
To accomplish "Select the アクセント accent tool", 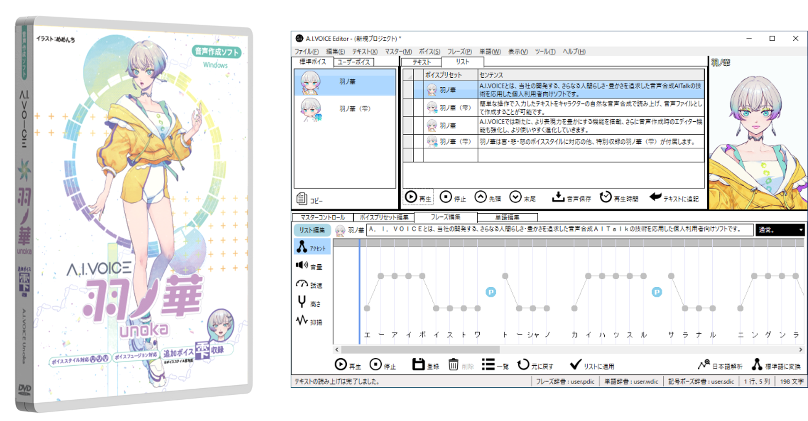I will coord(312,247).
